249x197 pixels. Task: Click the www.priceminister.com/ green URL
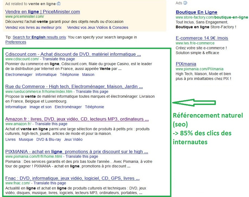point(25,16)
